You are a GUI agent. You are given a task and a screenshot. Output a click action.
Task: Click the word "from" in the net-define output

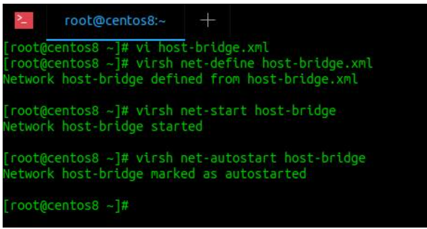(x=225, y=80)
